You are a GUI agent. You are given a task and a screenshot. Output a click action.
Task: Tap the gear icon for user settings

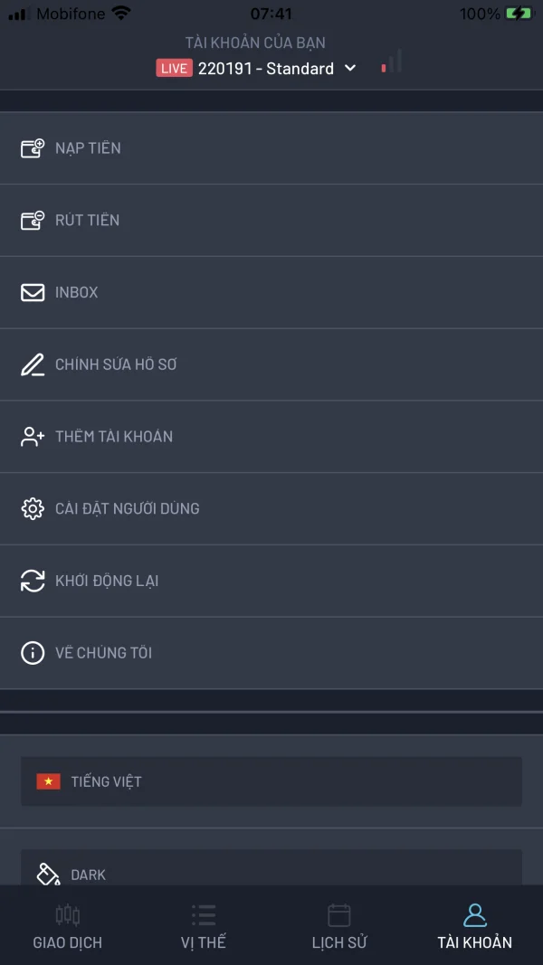[33, 508]
